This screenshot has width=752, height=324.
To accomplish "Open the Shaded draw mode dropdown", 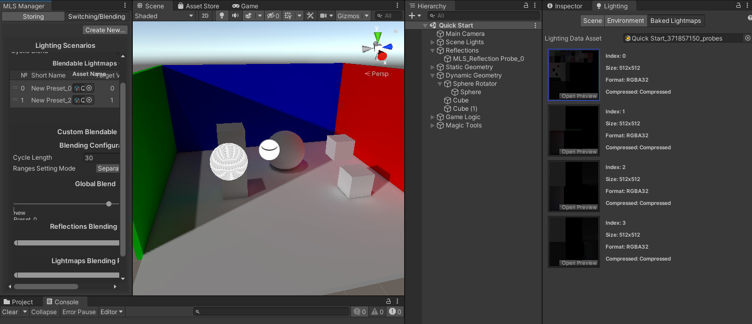I will pos(164,16).
